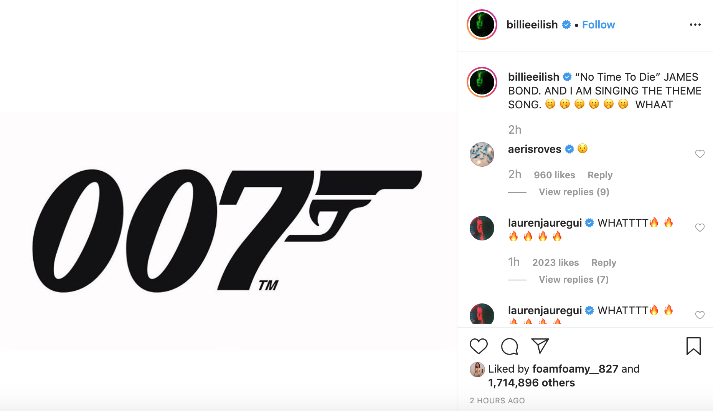Open the 1,714,896 others likes list
Image resolution: width=713 pixels, height=411 pixels.
click(x=531, y=383)
